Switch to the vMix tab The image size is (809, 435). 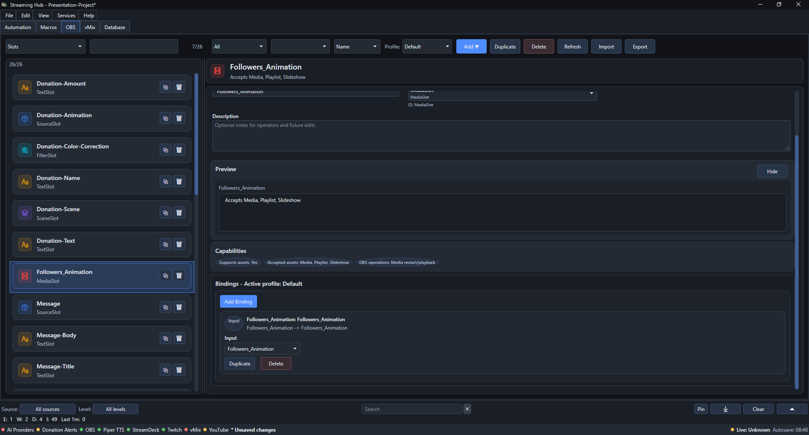pyautogui.click(x=90, y=27)
